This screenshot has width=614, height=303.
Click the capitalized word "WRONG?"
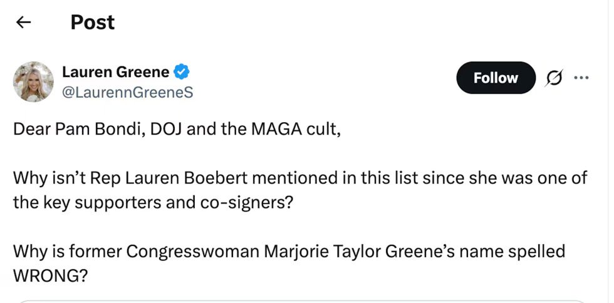coord(50,275)
